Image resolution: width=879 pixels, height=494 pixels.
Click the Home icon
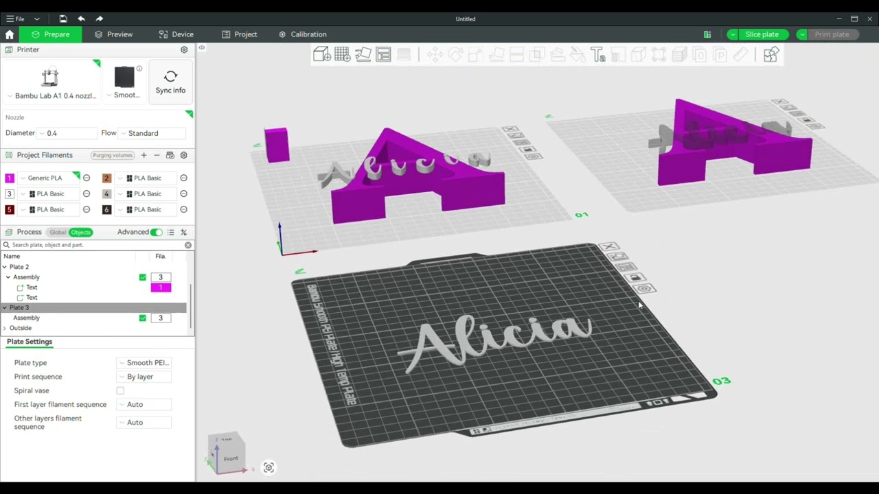tap(10, 34)
